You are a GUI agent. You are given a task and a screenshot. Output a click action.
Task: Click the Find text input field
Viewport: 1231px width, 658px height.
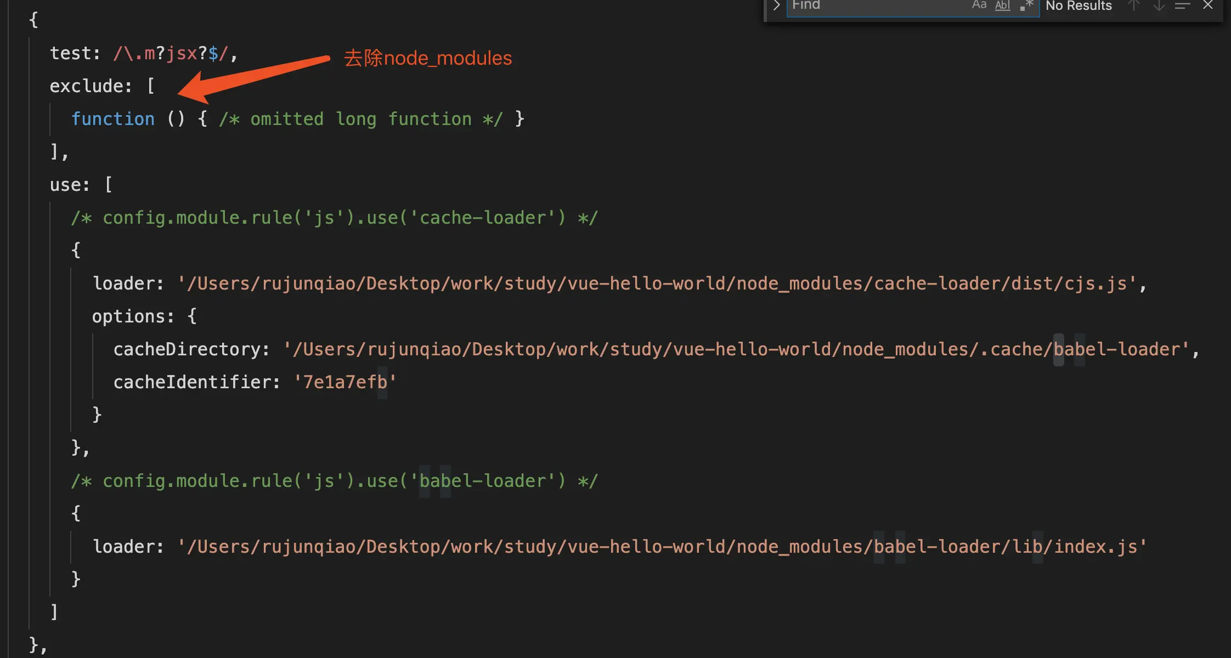(878, 5)
